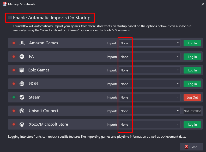206x152 pixels.
Task: Log in to Xbox/Microsoft Store
Action: pyautogui.click(x=192, y=124)
